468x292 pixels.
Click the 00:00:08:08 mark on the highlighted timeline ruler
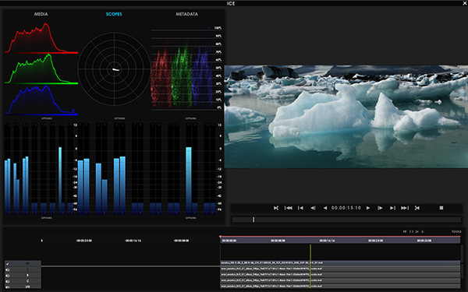click(x=278, y=241)
